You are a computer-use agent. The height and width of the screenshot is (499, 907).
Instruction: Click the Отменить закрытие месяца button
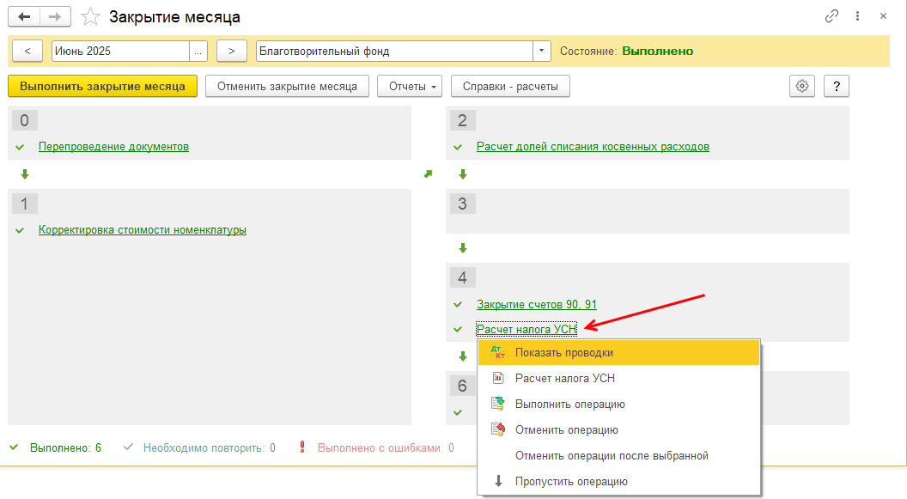click(x=287, y=86)
